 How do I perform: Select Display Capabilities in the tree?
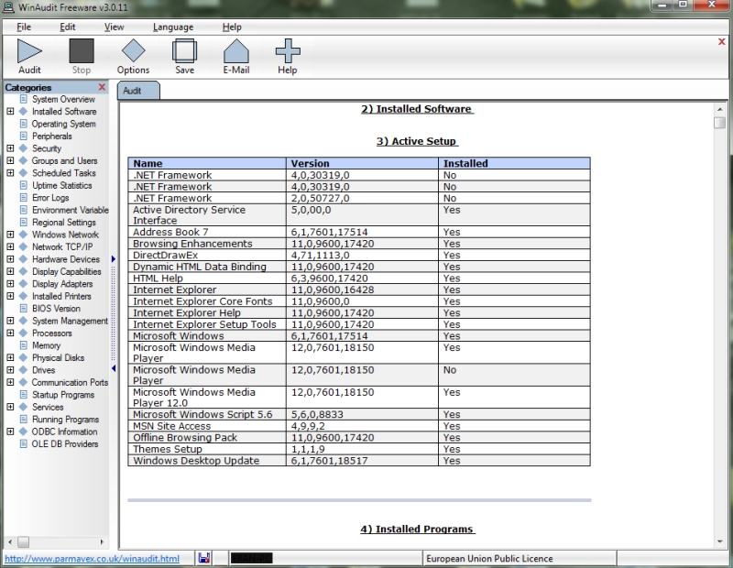[66, 271]
